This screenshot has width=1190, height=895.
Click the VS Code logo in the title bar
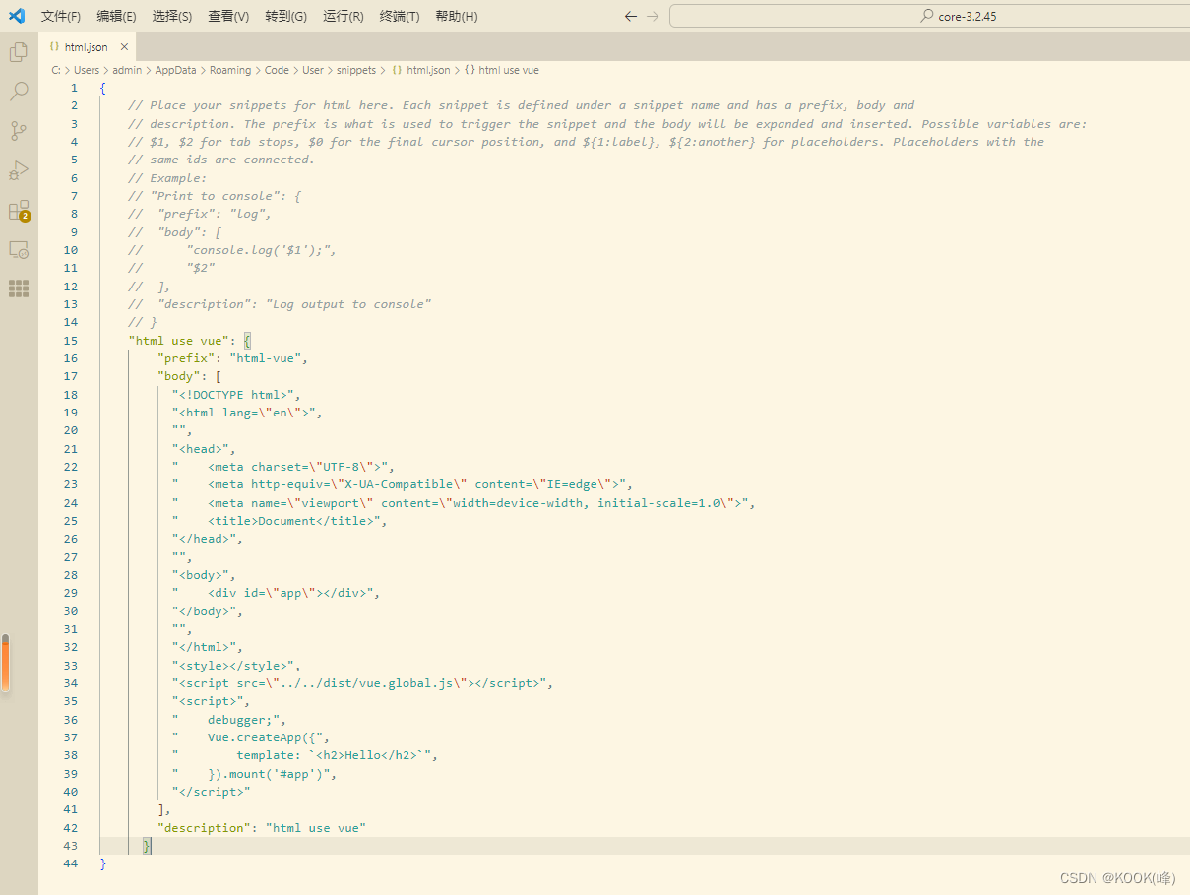pos(16,15)
